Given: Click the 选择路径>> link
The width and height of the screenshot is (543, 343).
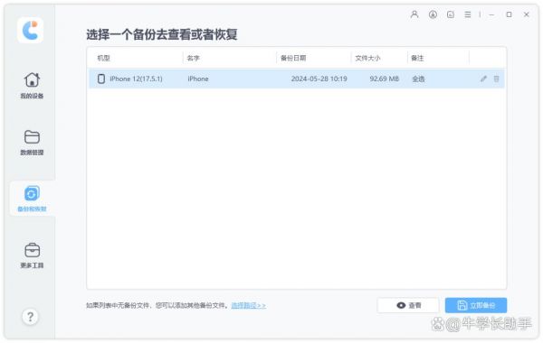Looking at the screenshot, I should [x=248, y=305].
